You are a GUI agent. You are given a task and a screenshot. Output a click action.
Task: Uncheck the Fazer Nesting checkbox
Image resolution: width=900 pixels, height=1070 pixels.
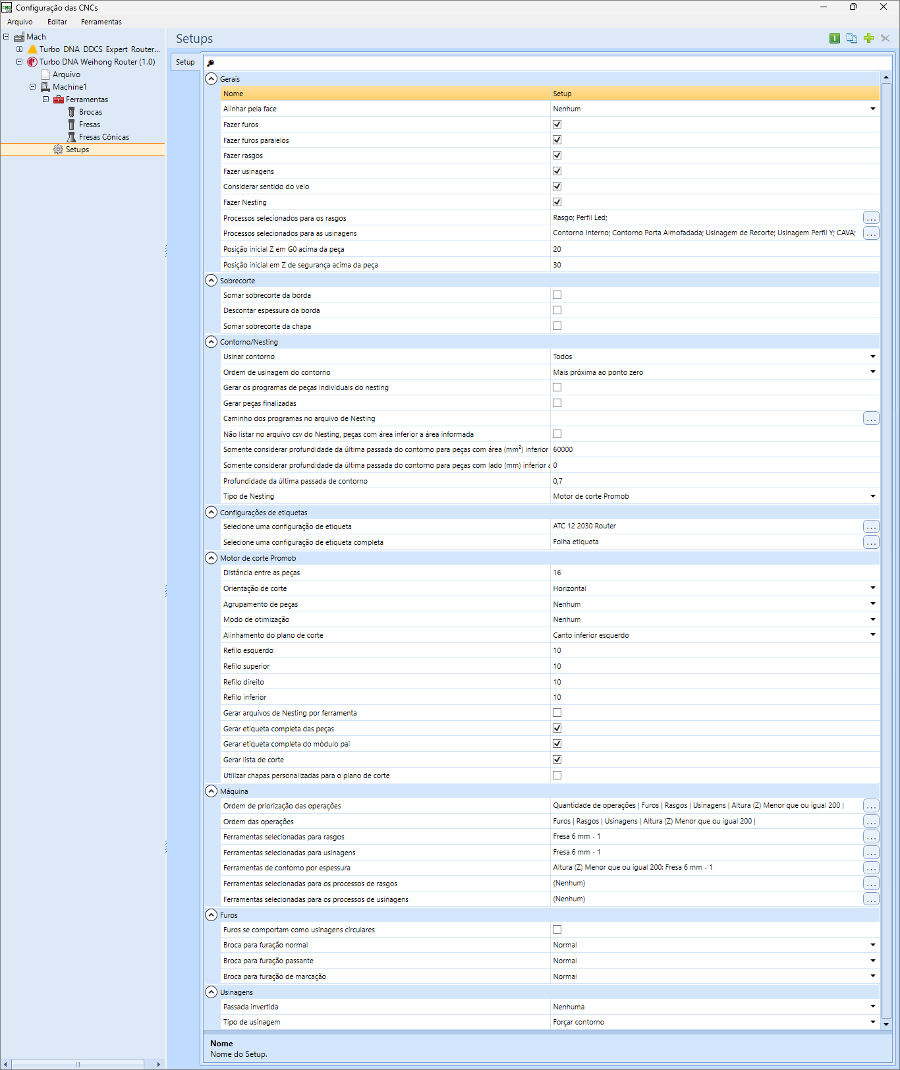tap(557, 202)
